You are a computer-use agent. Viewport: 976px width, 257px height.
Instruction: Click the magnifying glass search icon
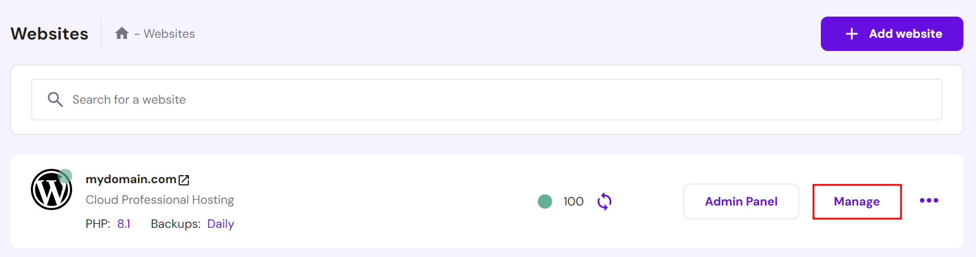[55, 100]
